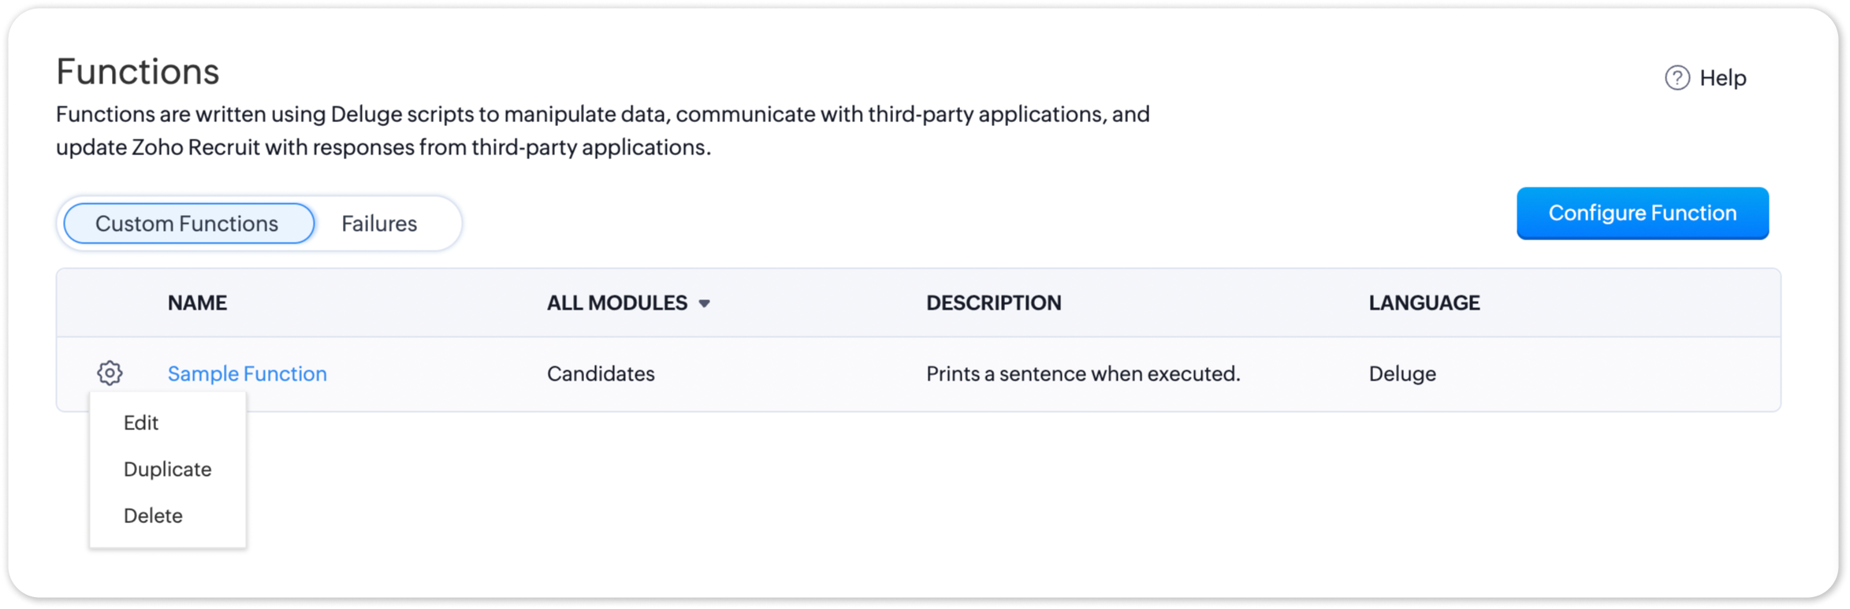Click the 'Prints a sentence when executed' description

pyautogui.click(x=1082, y=373)
